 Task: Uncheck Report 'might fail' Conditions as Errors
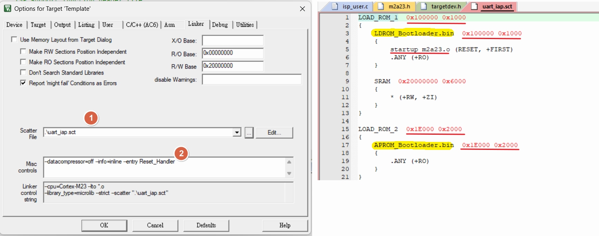(24, 83)
